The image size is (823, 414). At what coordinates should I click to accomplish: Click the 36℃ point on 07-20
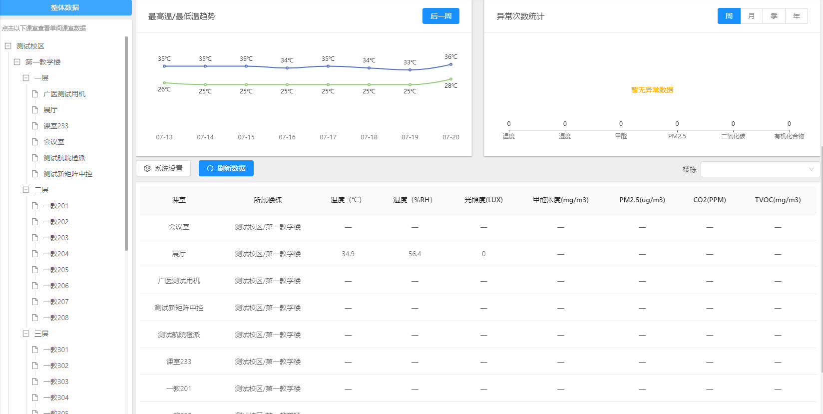click(451, 64)
